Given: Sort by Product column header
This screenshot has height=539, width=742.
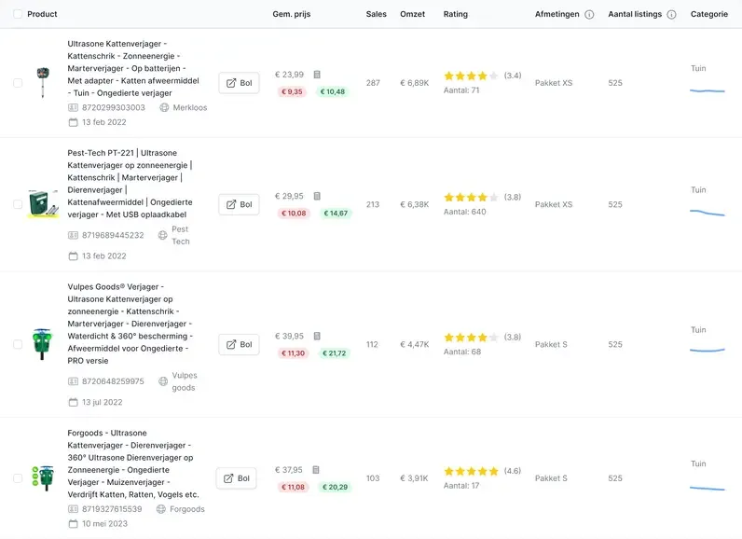Looking at the screenshot, I should click(x=42, y=14).
